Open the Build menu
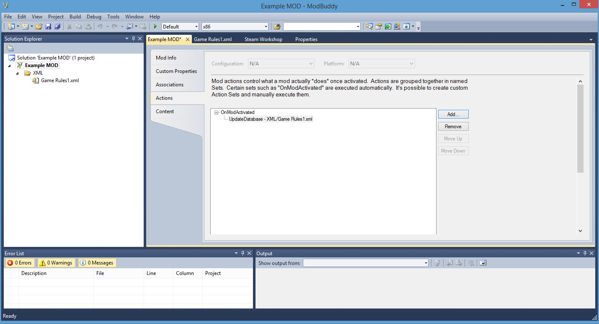This screenshot has height=324, width=599. coord(75,17)
